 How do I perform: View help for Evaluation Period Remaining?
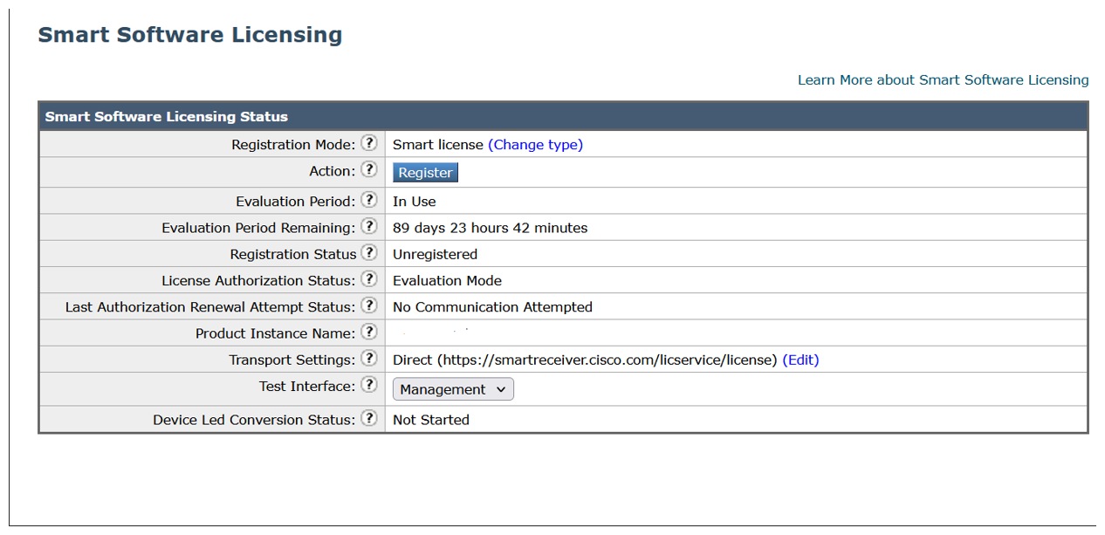[x=369, y=227]
